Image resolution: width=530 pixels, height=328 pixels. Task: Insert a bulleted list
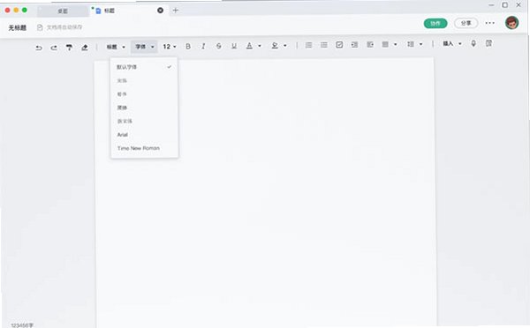tap(308, 45)
